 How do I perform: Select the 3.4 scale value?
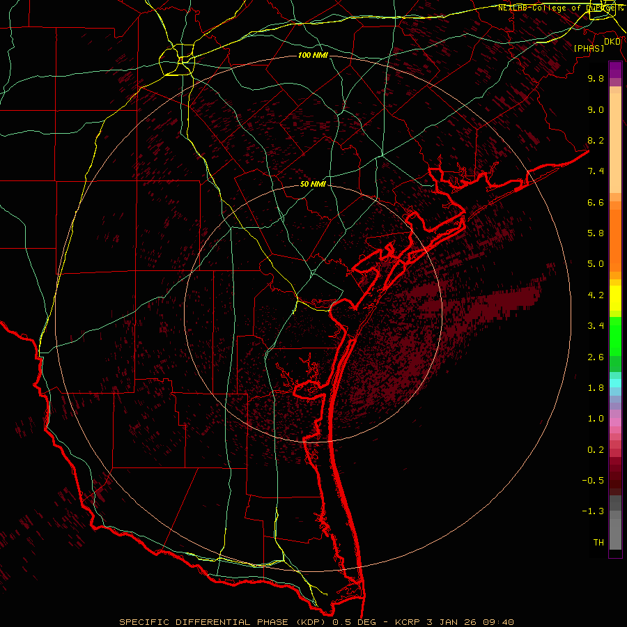(596, 326)
